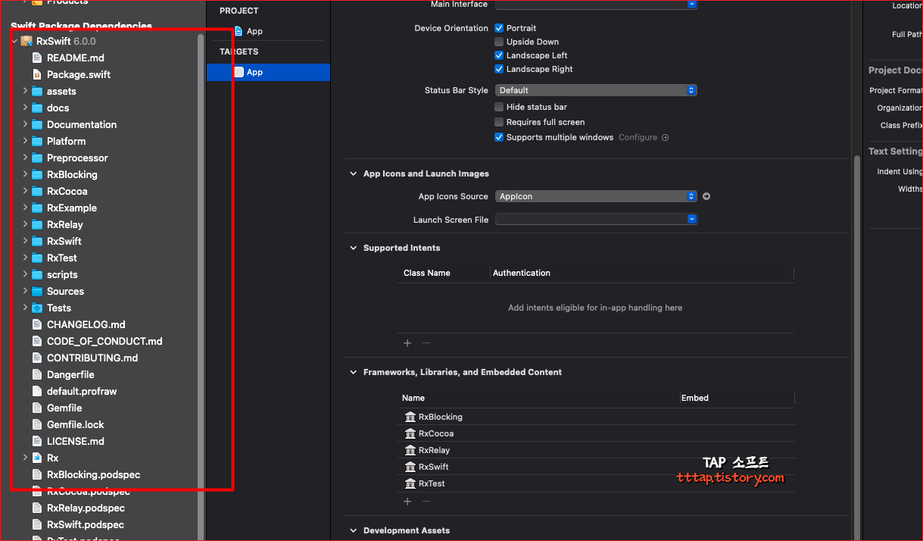Click the editor vertical scrollbar
The height and width of the screenshot is (541, 923).
tap(858, 349)
